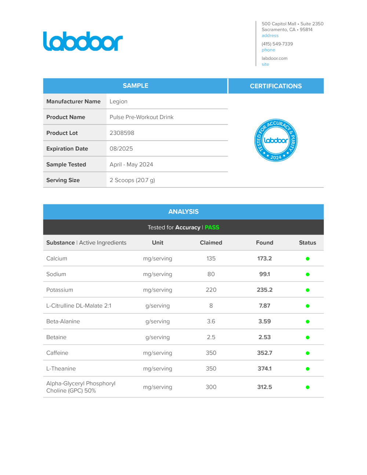Select the '500 Capitol Mall • Suite 2350' line
The width and height of the screenshot is (367, 475).
tap(292, 24)
